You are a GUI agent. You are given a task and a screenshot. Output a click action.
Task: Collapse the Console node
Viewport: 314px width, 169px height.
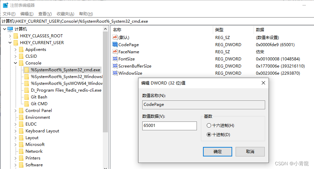15,63
